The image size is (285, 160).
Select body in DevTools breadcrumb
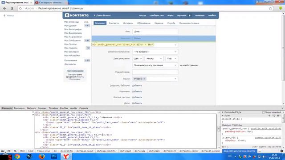click(x=31, y=151)
